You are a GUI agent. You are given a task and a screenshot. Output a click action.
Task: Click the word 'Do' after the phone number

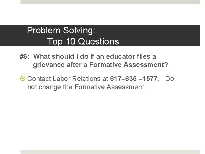tap(169, 79)
